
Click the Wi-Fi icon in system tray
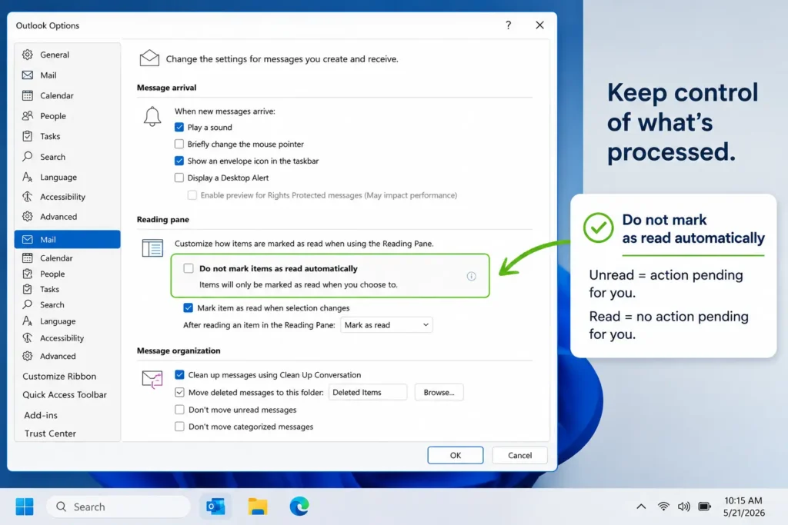click(x=663, y=507)
